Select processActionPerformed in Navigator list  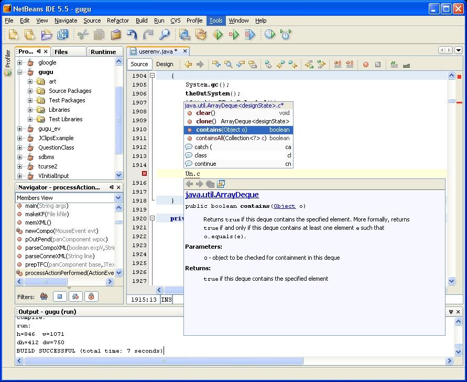click(65, 273)
